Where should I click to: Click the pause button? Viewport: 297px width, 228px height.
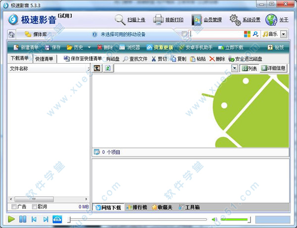coord(23,219)
